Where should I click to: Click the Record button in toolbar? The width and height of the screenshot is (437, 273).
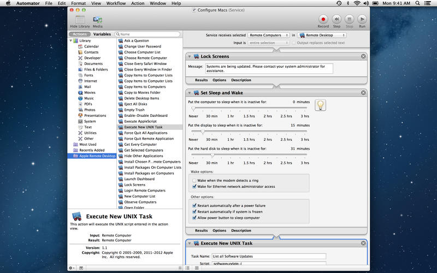323,19
